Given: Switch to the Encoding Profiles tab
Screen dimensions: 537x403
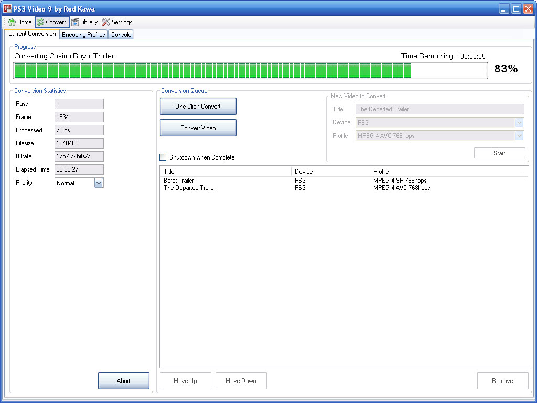Looking at the screenshot, I should click(x=83, y=35).
